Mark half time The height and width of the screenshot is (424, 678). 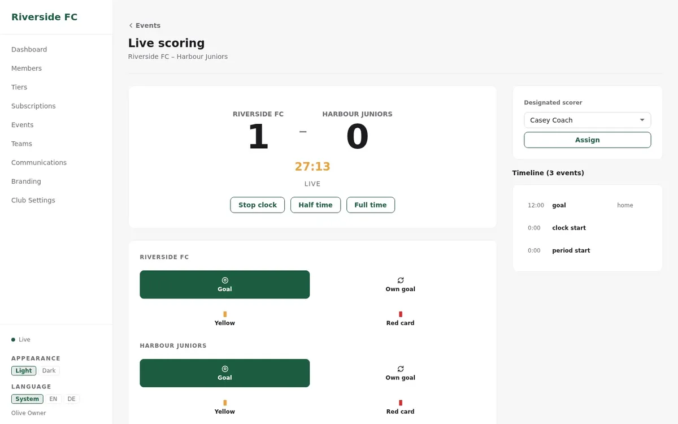pos(315,205)
